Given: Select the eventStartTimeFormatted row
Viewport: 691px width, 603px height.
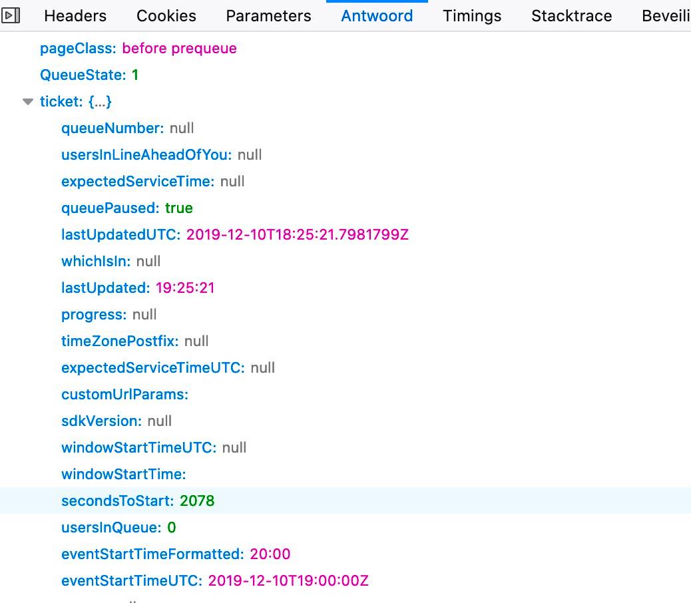Looking at the screenshot, I should point(176,554).
